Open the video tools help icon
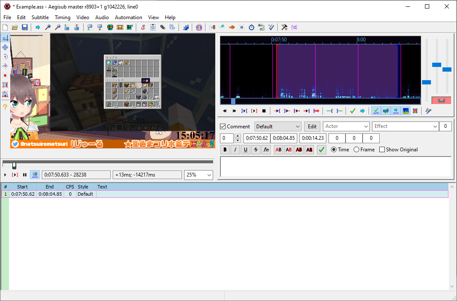The image size is (457, 301). pos(5,107)
